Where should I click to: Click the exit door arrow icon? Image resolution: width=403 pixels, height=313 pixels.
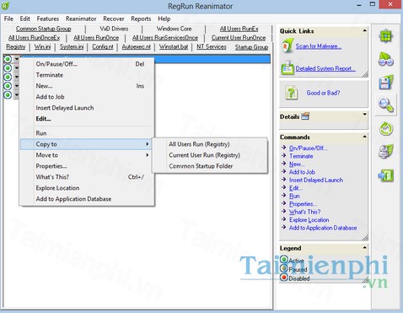tap(386, 175)
